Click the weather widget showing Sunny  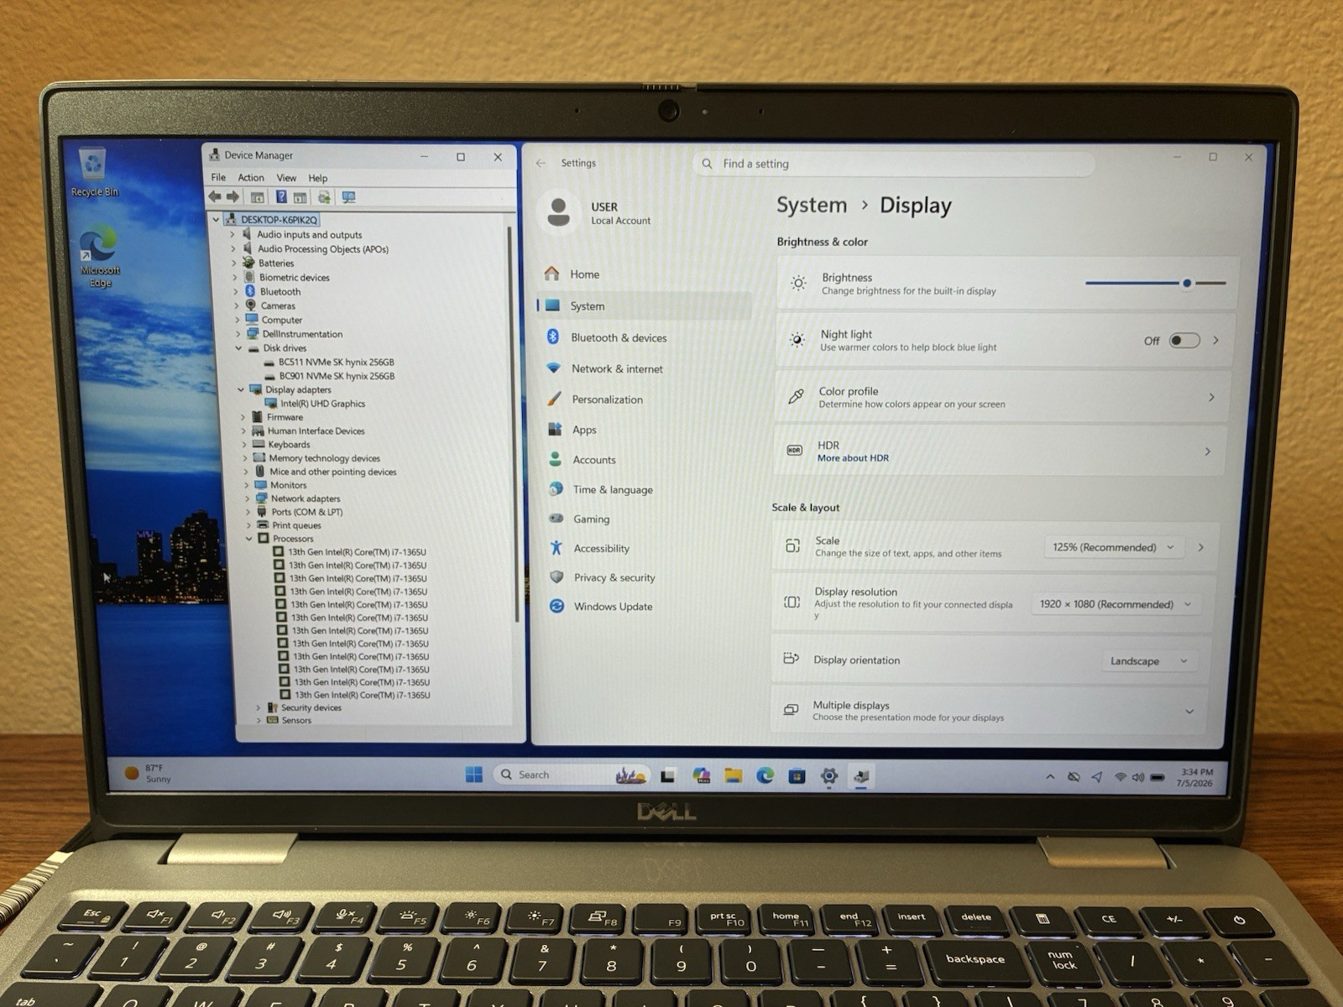(x=148, y=773)
